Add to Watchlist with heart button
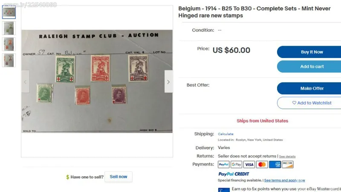This screenshot has height=192, width=341. click(x=312, y=103)
